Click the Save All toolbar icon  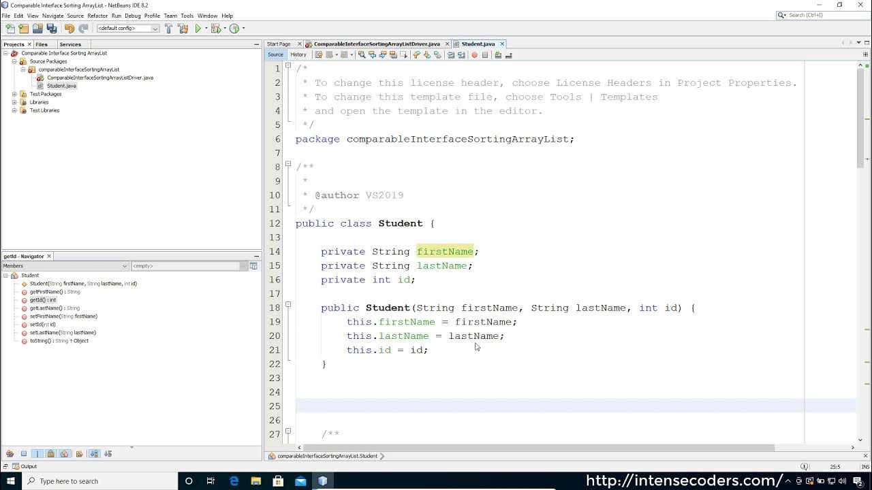point(52,29)
